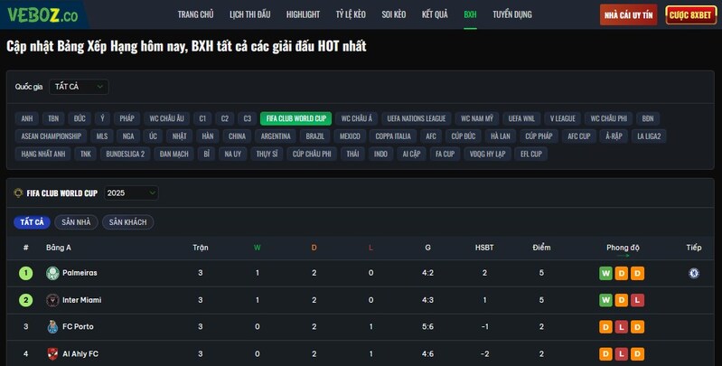Viewport: 722px width, 366px height.
Task: Open the 2025 season dropdown
Action: click(131, 192)
